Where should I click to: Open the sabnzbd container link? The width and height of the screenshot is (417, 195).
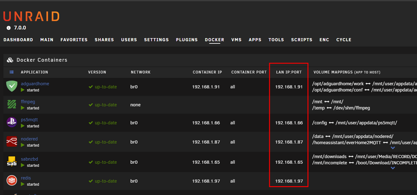29,159
